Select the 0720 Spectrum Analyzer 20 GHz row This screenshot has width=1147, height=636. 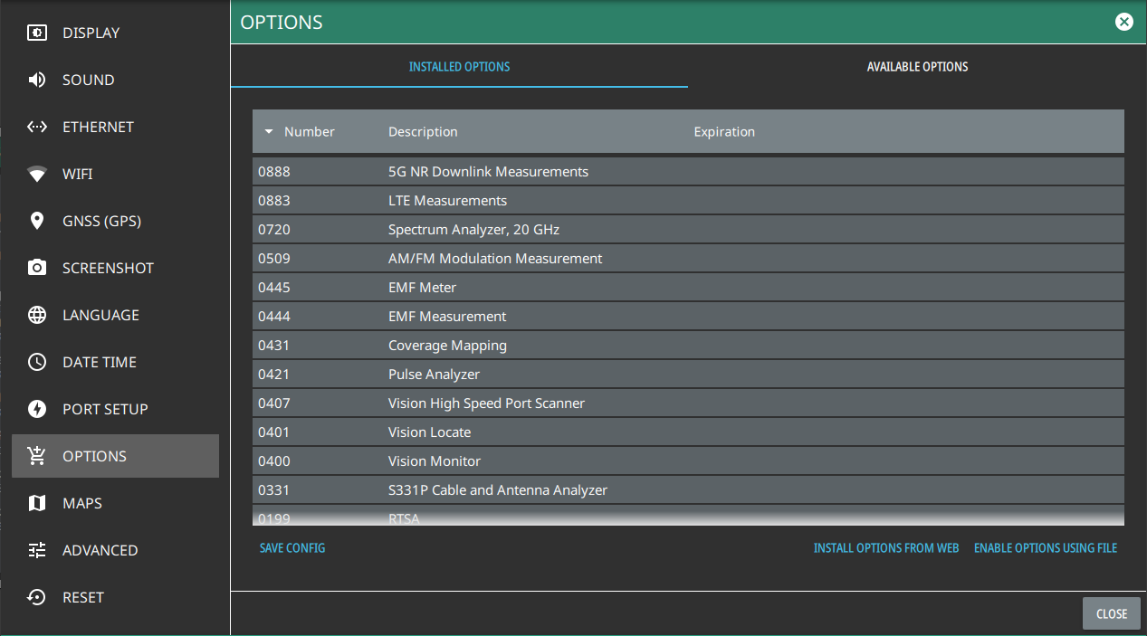coord(687,230)
